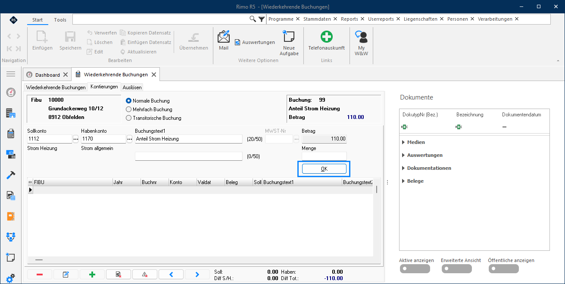Viewport: 565px width, 284px height.
Task: Open the Mail envelope icon
Action: 224,37
